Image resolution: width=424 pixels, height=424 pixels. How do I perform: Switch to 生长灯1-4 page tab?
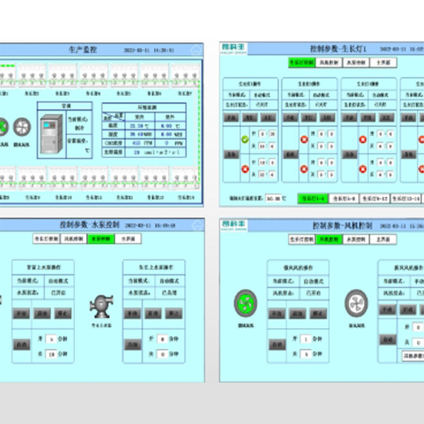[x=313, y=199]
